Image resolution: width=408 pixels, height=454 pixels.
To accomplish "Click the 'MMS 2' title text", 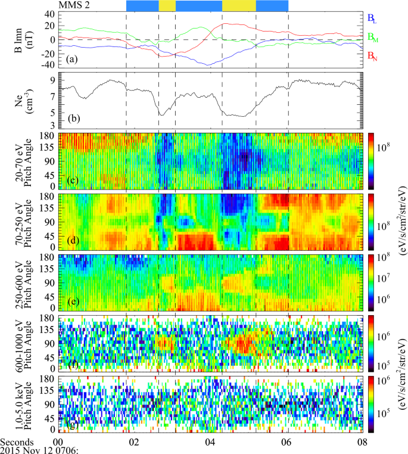I will point(74,5).
